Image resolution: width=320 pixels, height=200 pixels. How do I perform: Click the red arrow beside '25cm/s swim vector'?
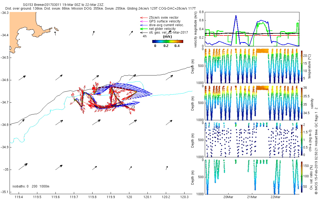[144, 18]
